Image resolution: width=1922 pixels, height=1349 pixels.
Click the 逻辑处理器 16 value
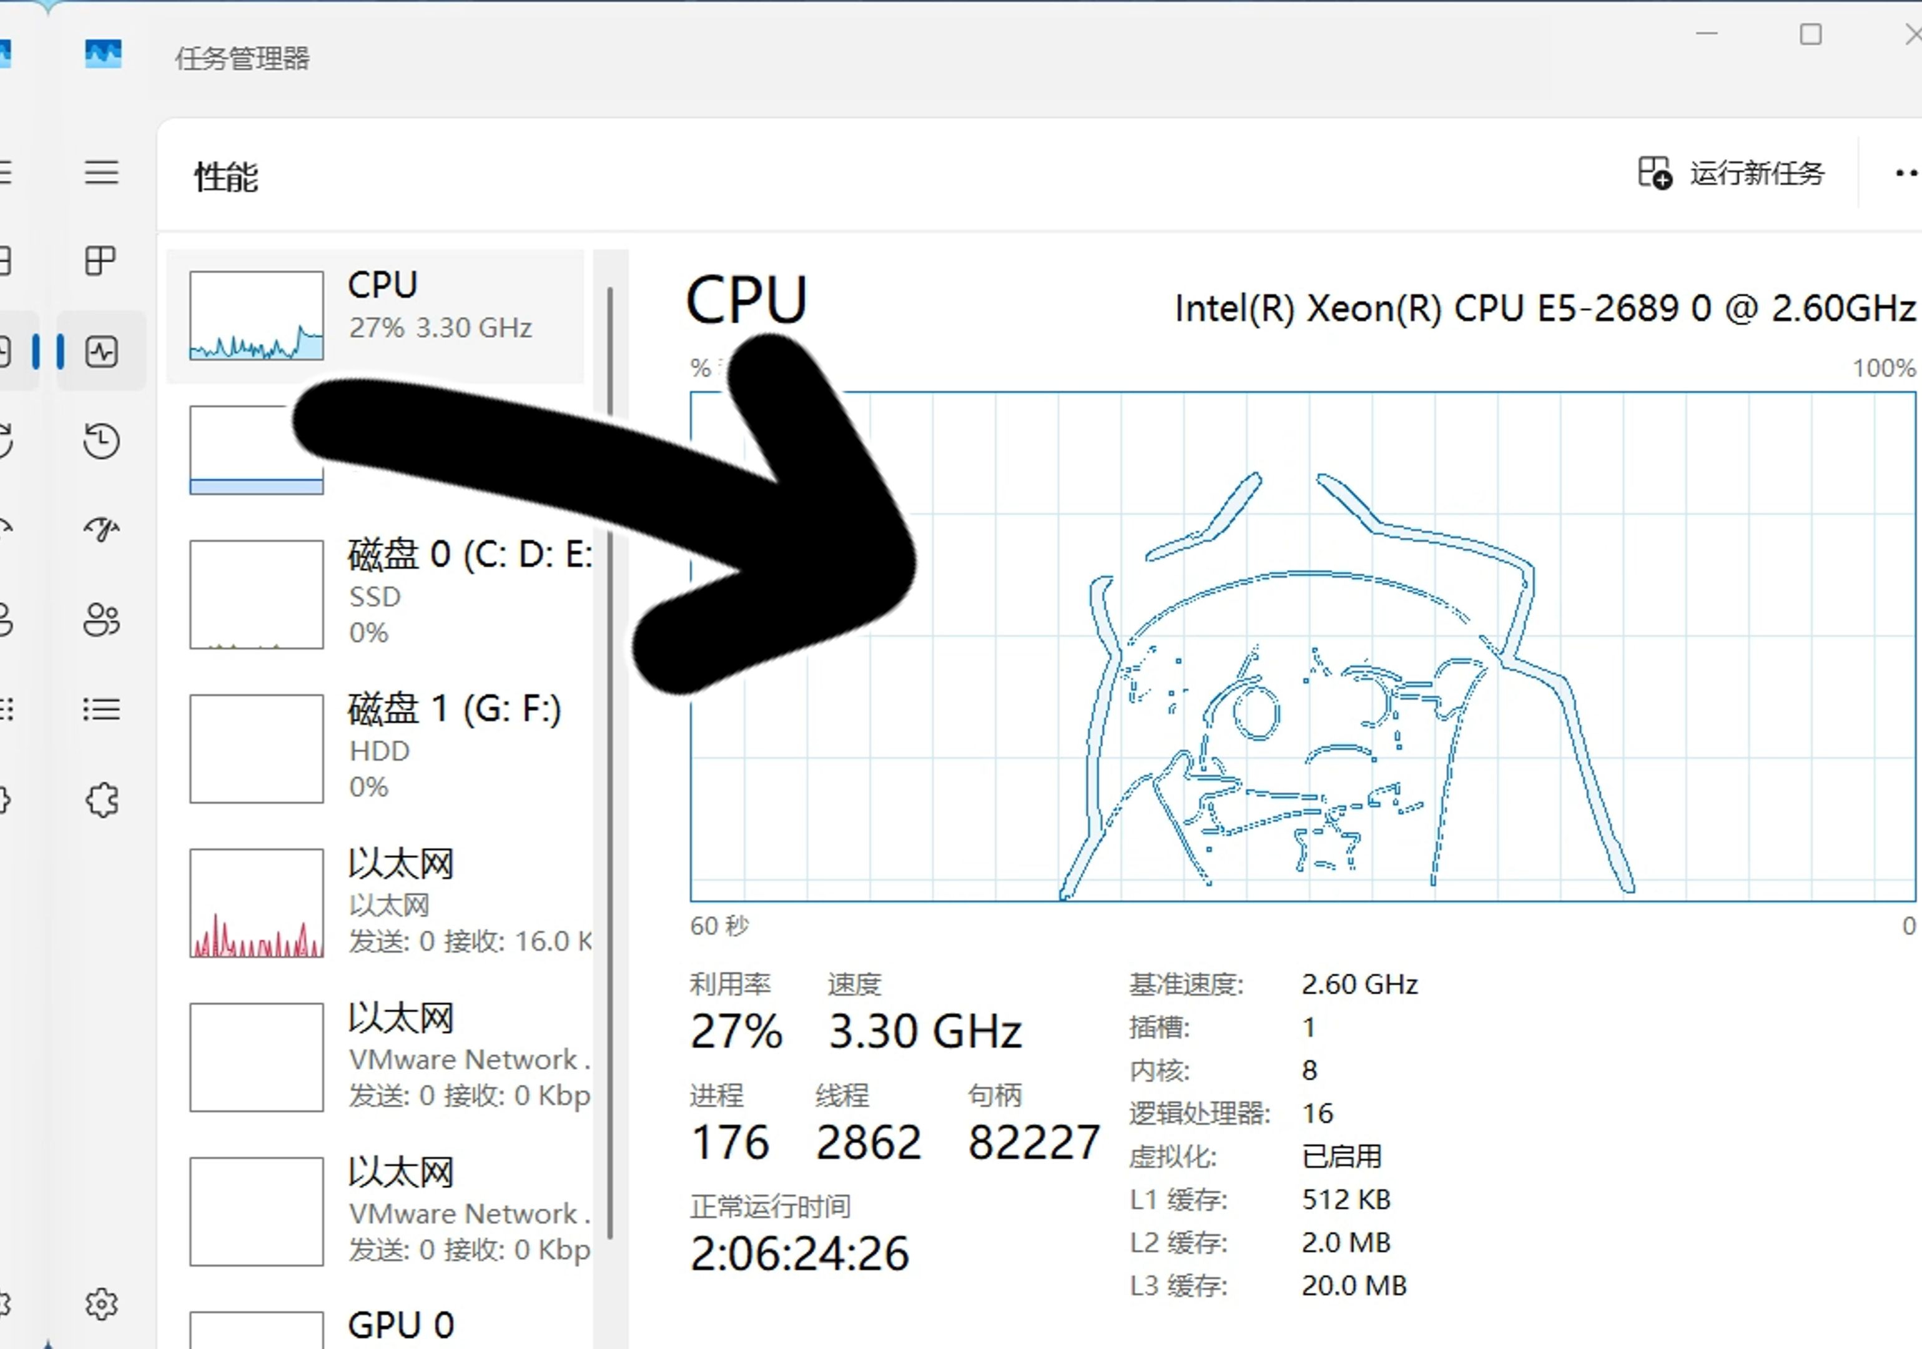click(x=1318, y=1113)
